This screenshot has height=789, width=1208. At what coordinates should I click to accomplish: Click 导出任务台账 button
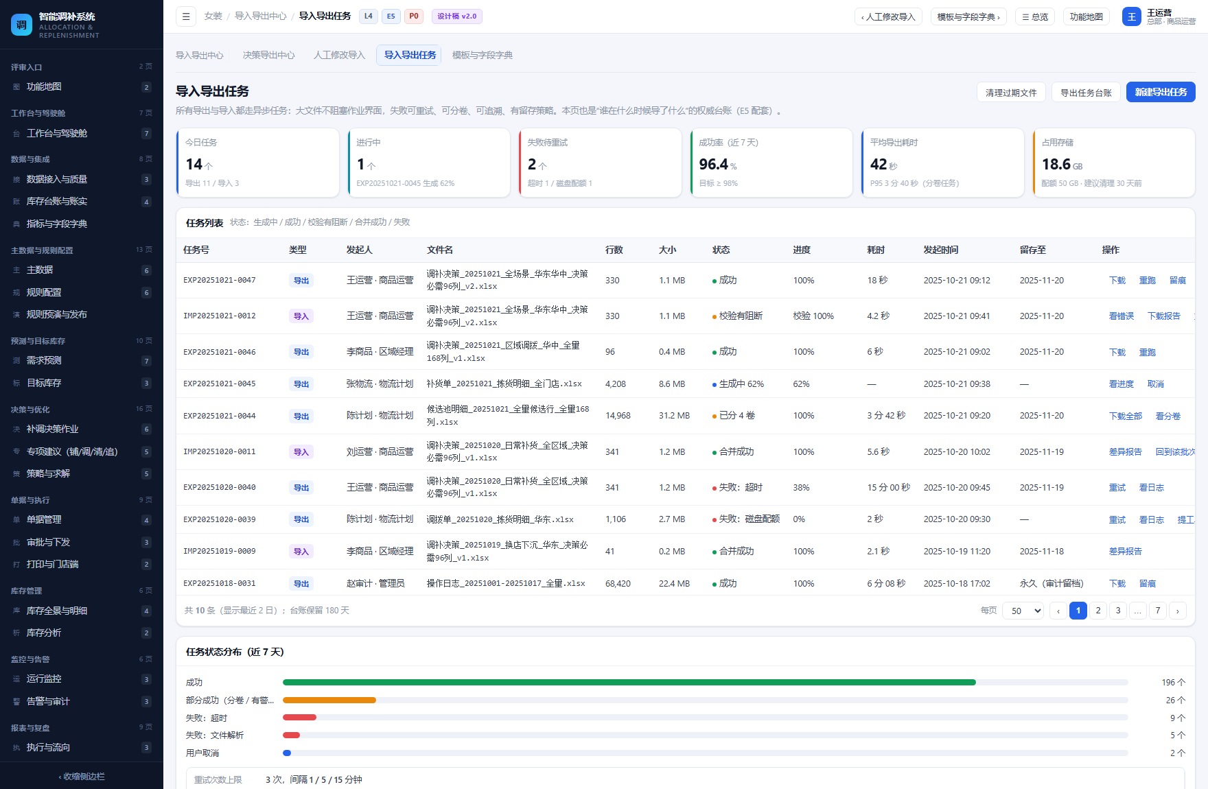tap(1086, 93)
